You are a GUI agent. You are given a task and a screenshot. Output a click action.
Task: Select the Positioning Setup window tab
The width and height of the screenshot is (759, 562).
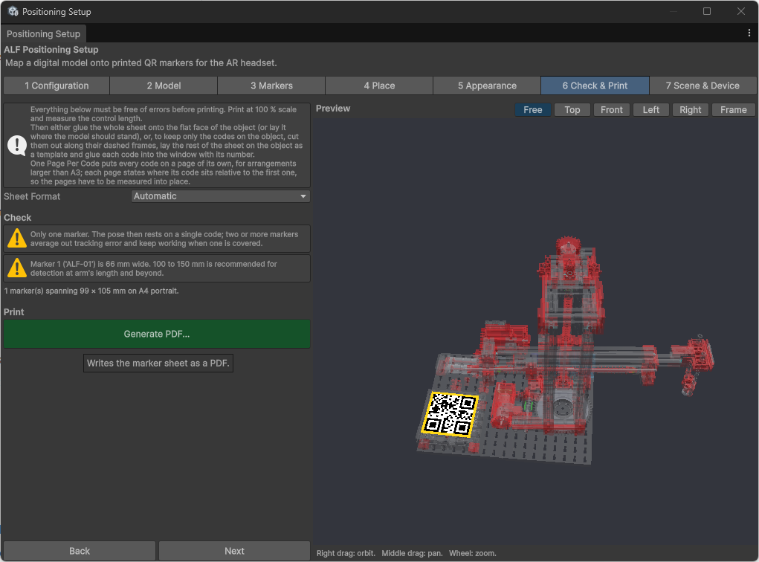[43, 34]
